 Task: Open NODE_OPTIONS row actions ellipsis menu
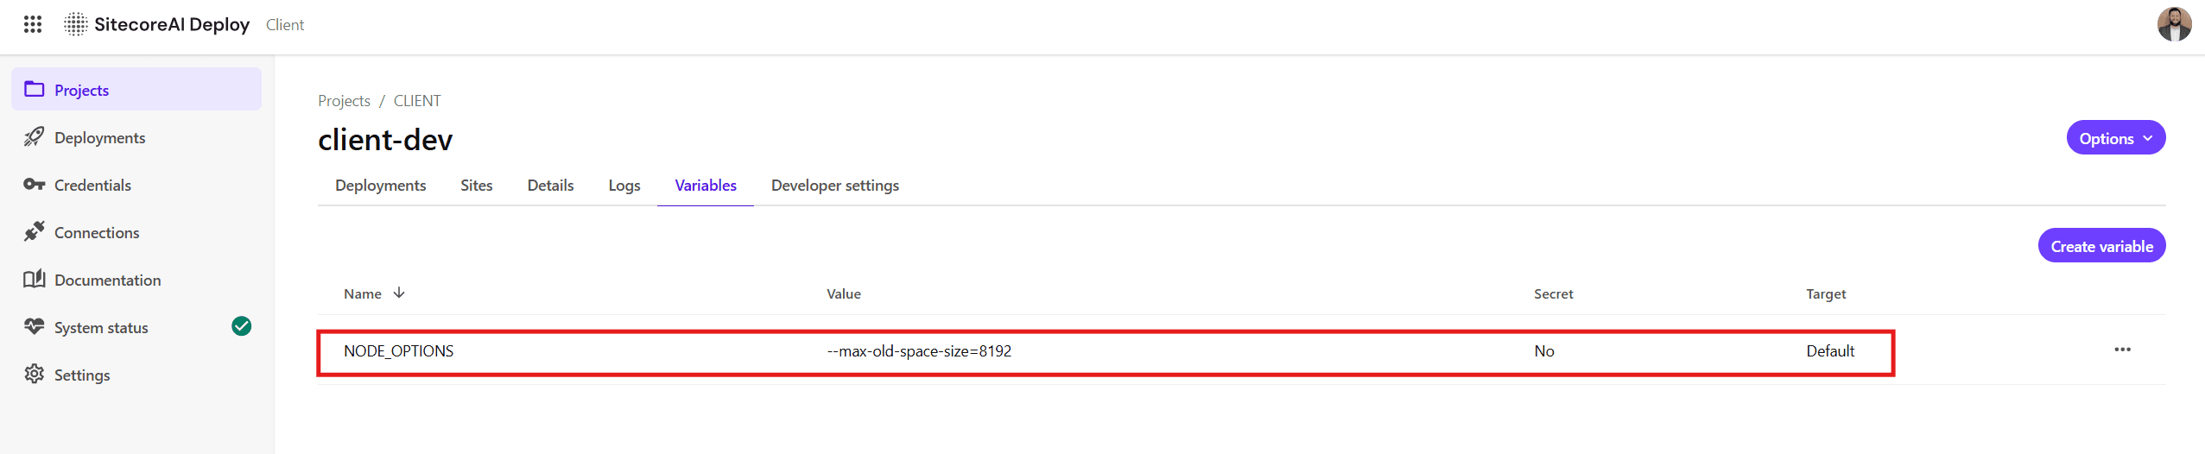point(2122,350)
